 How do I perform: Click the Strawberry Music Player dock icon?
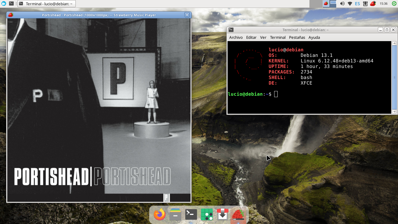click(238, 215)
